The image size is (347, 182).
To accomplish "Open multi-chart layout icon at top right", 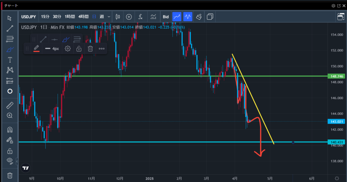I will [x=341, y=17].
